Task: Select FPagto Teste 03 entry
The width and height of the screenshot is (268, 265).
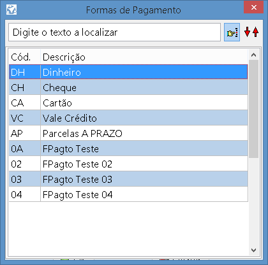Action: [128, 179]
